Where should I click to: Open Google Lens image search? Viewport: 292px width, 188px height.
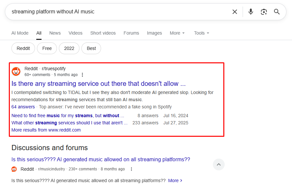(x=264, y=11)
